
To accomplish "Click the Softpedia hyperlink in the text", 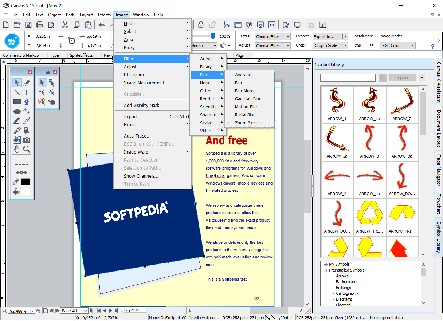I will coord(214,153).
